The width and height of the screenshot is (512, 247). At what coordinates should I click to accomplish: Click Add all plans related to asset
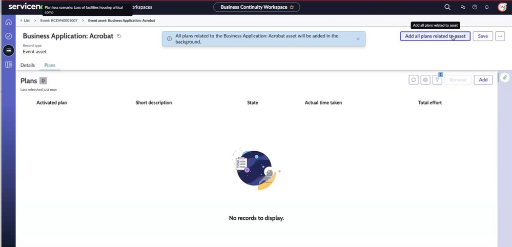[435, 36]
